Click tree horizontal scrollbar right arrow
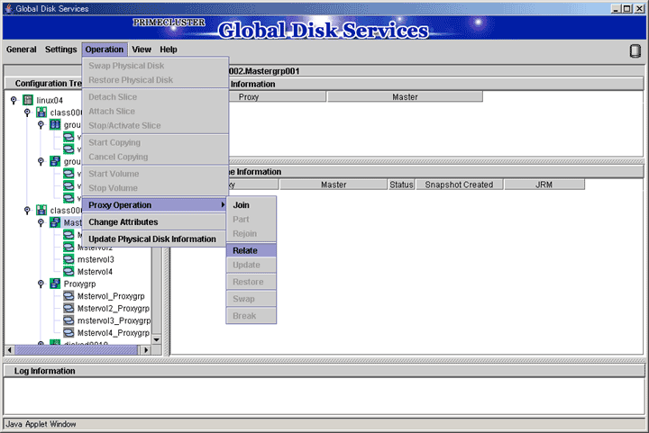Viewport: 649px width, 433px height. (145, 350)
